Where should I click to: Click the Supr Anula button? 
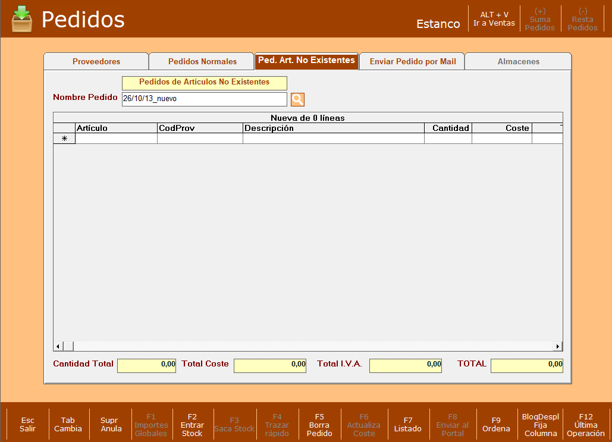pyautogui.click(x=111, y=424)
